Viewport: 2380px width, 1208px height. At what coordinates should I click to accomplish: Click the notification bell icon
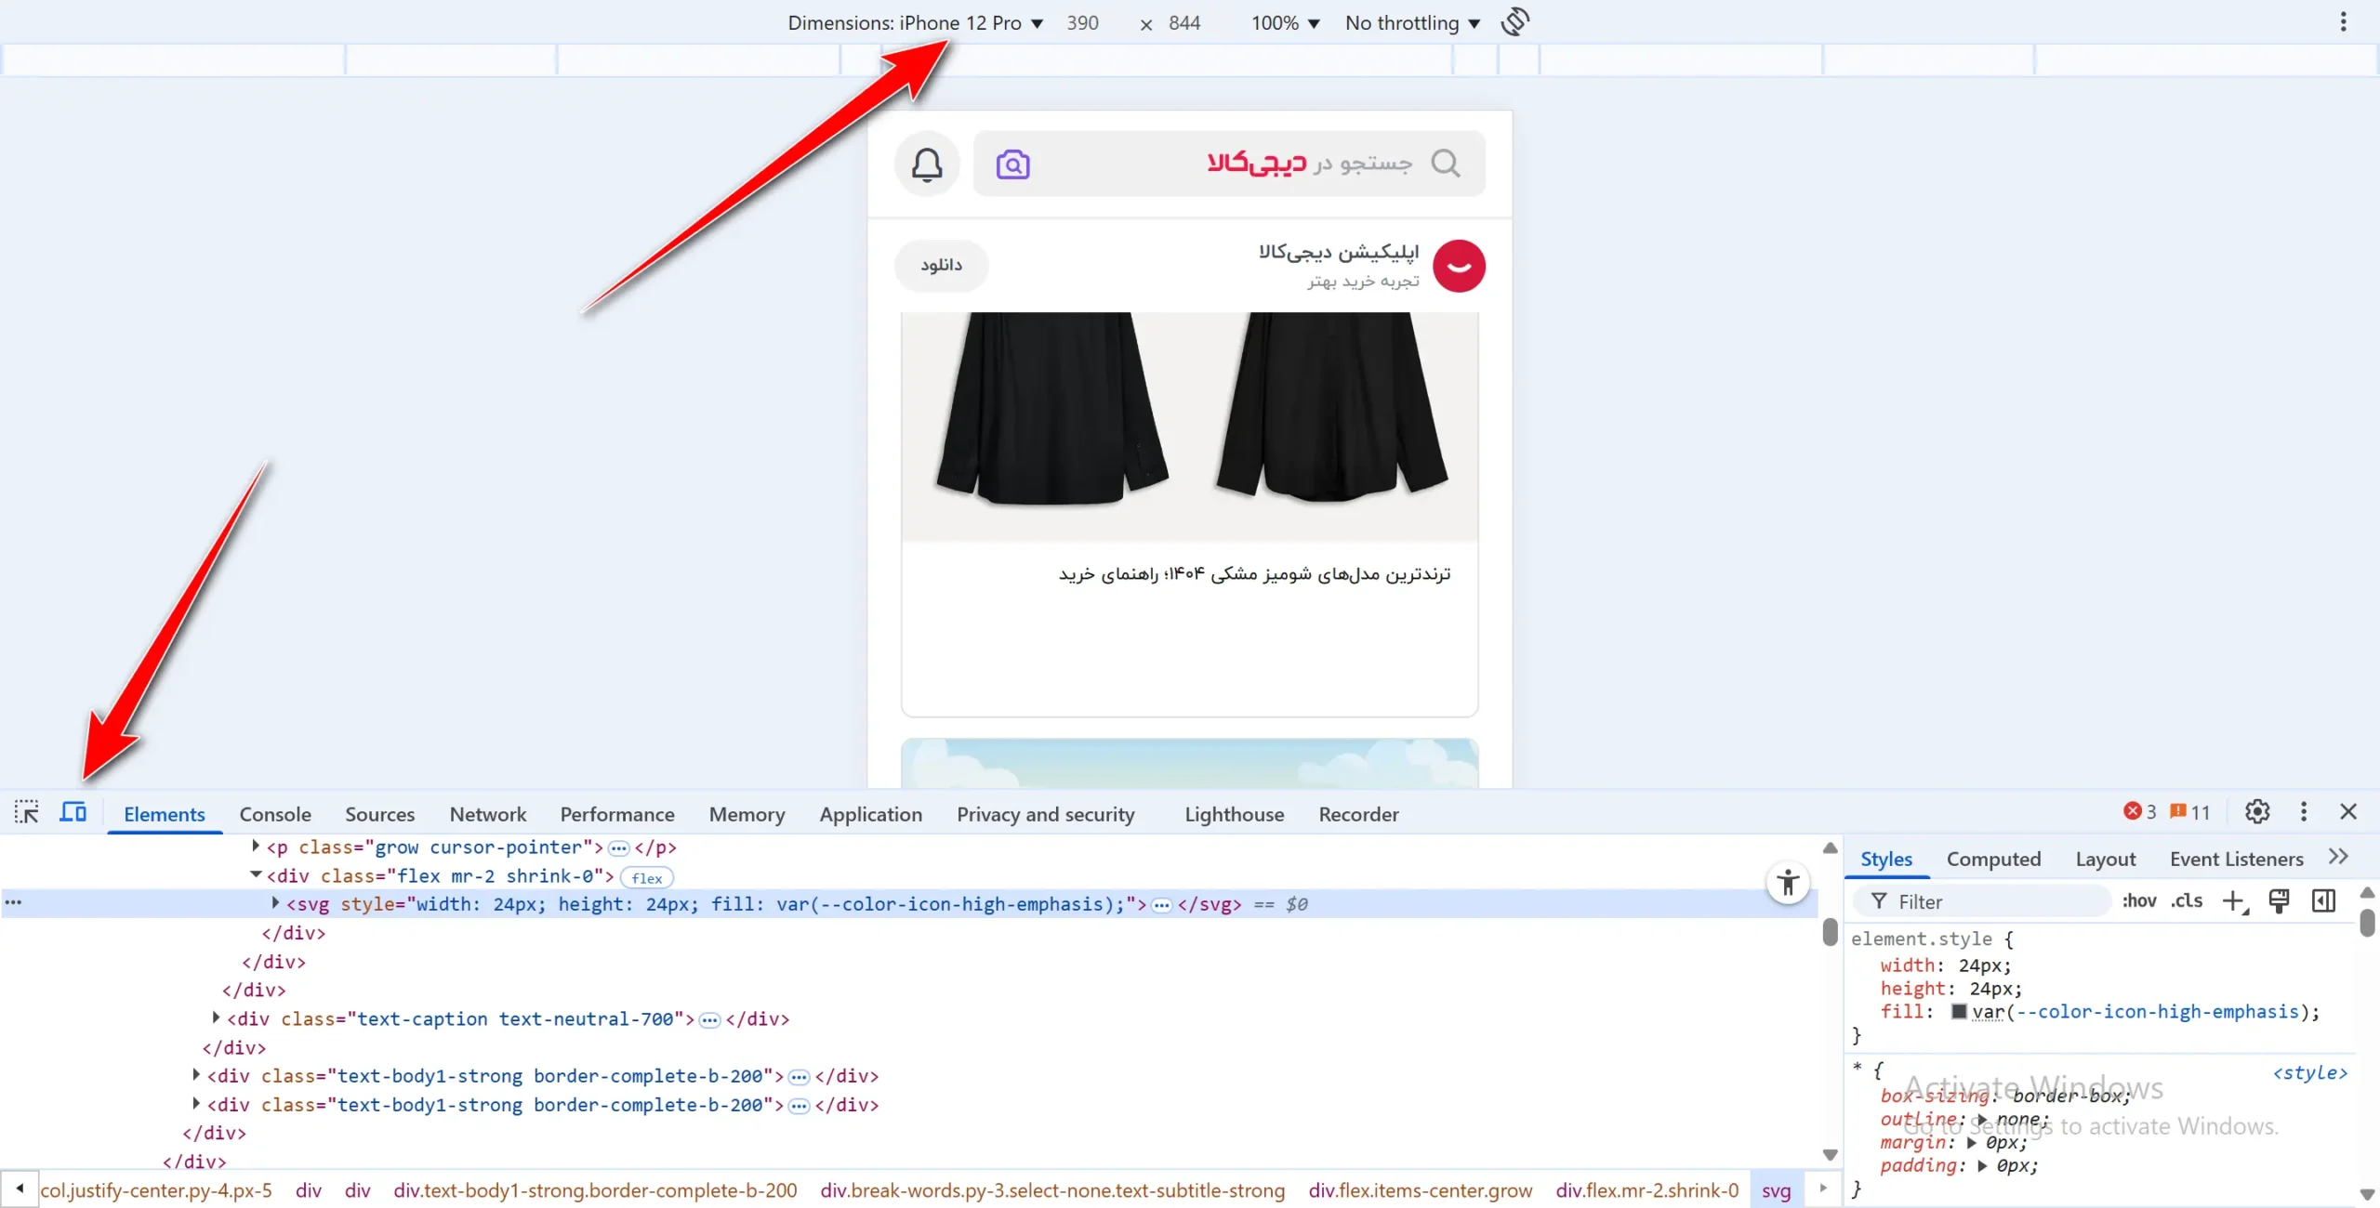[x=926, y=164]
